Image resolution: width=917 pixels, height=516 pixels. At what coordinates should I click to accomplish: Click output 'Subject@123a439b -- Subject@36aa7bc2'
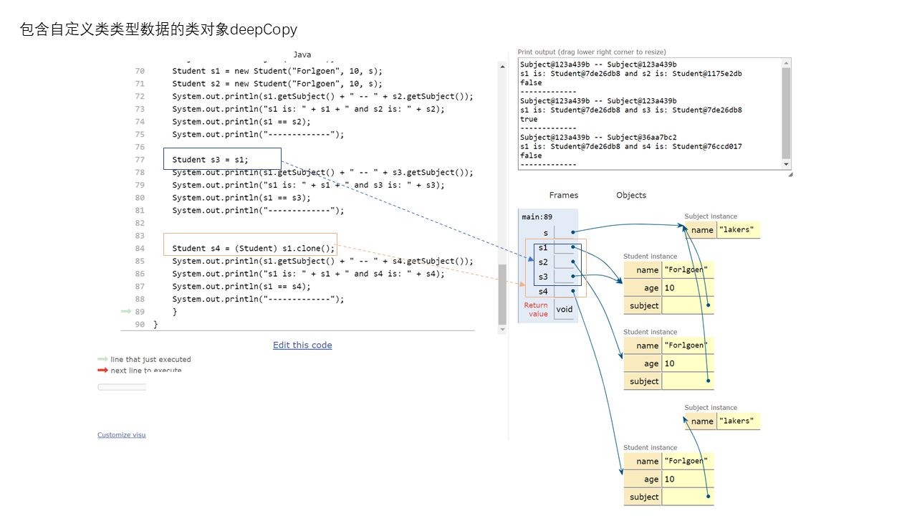coord(598,138)
